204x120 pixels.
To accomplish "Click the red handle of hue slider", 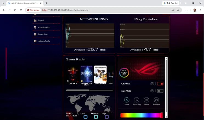I will tap(161, 115).
